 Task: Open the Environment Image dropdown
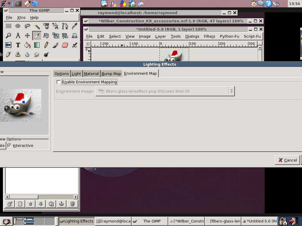tap(165, 91)
